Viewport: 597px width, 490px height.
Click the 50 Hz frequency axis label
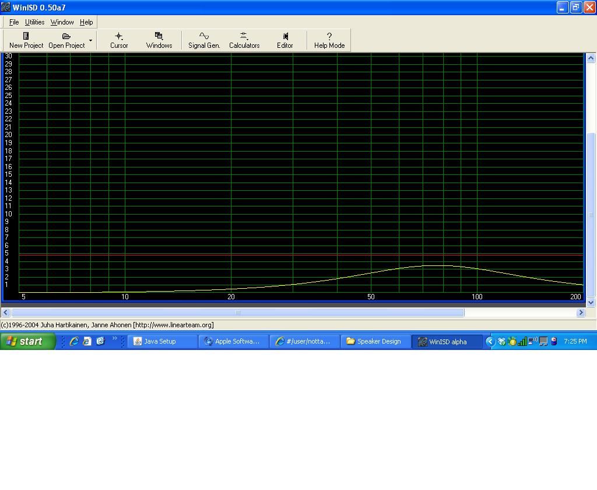(371, 297)
